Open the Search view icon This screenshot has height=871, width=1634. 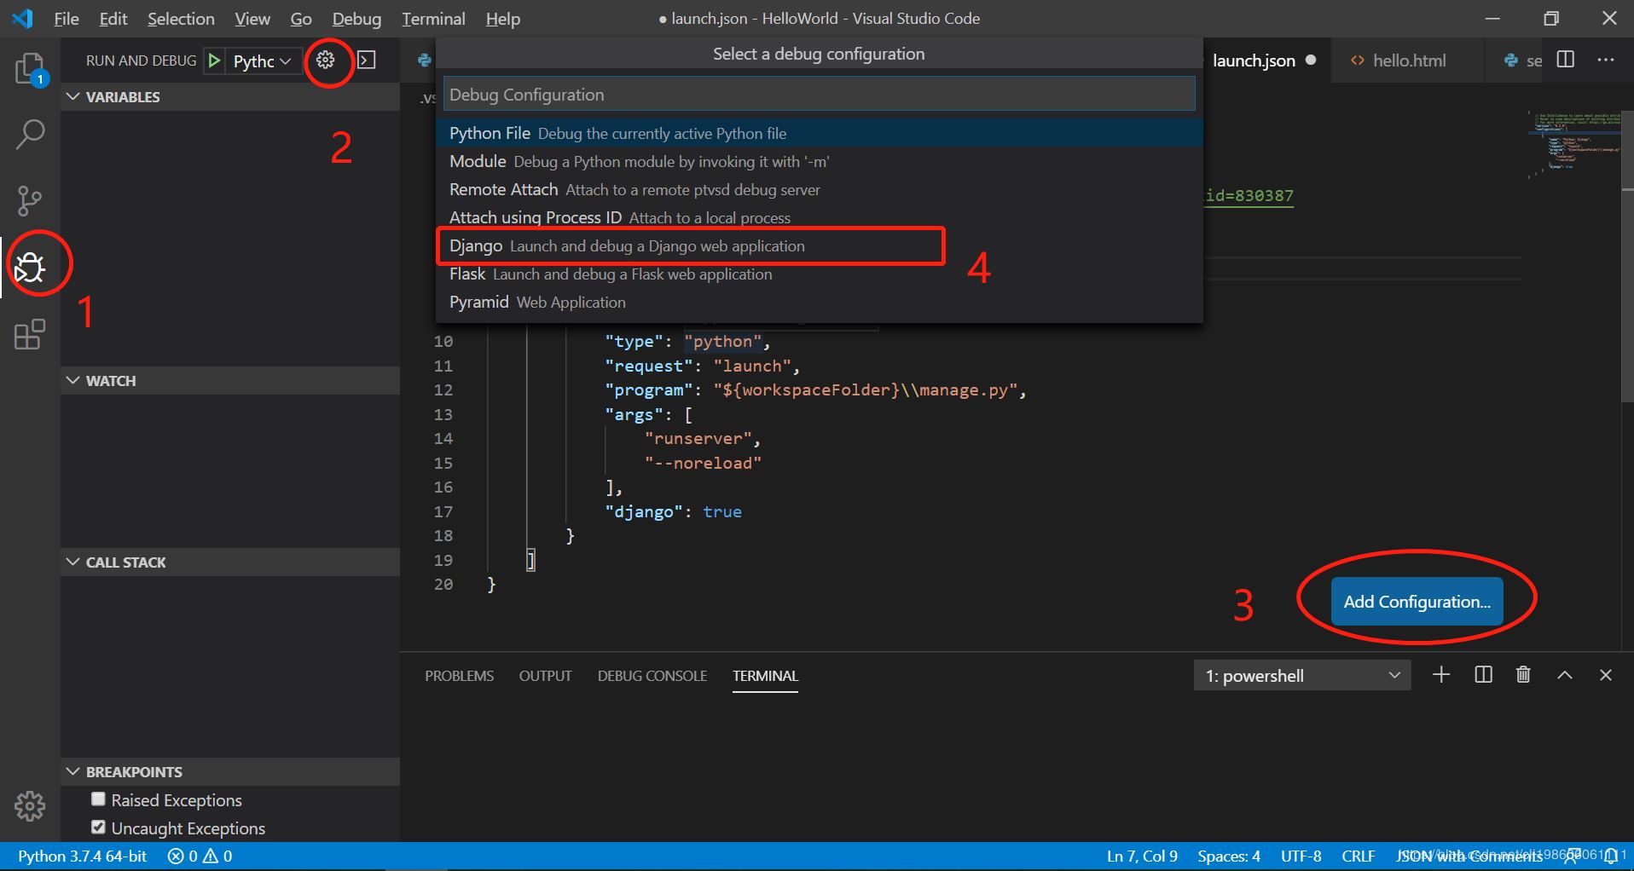point(30,135)
